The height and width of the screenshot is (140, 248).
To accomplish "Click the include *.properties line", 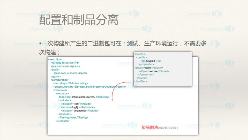I will click(80, 111).
